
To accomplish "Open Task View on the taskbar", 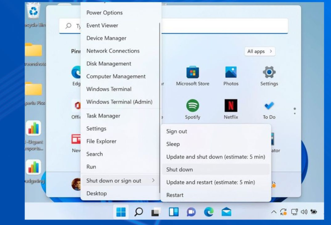I will click(x=156, y=212).
